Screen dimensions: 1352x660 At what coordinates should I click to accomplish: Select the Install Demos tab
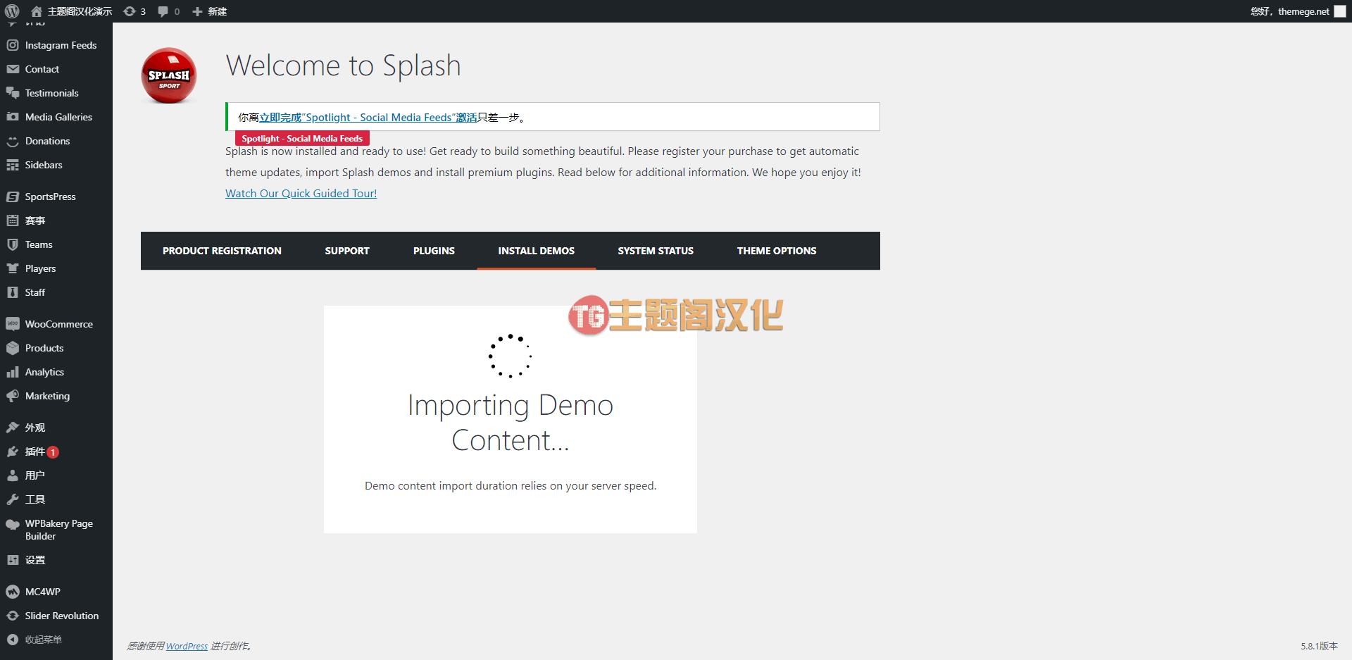click(x=537, y=251)
